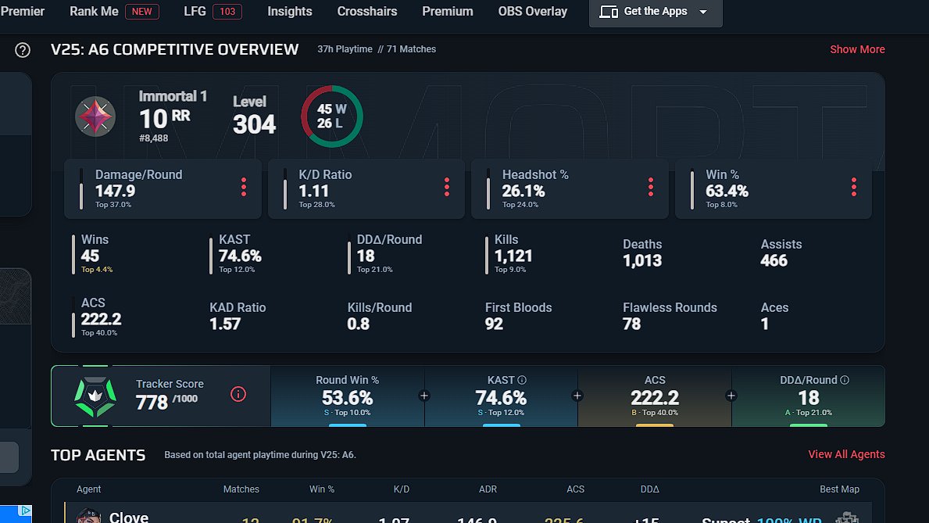Open the LFG tab
Viewport: 929px width, 523px height.
[x=195, y=11]
